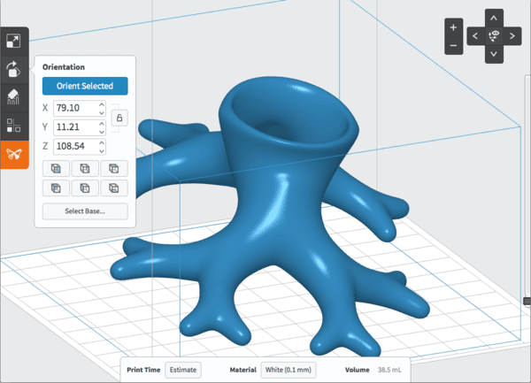
Task: Rotate view down with bottom arrow
Action: point(494,54)
